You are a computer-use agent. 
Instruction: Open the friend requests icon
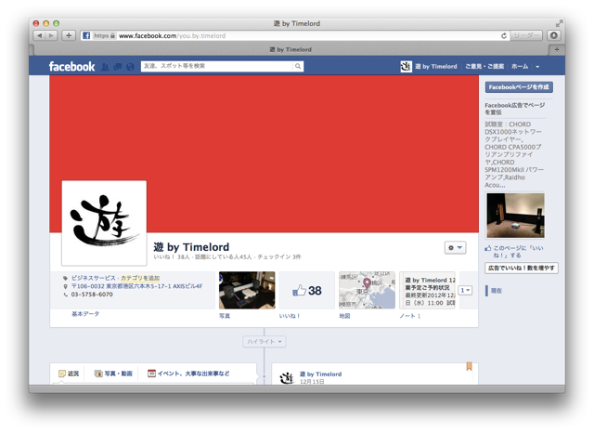[105, 67]
